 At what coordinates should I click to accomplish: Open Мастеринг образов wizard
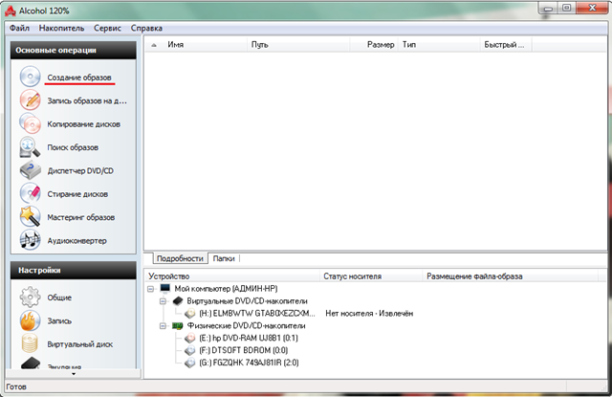point(80,217)
